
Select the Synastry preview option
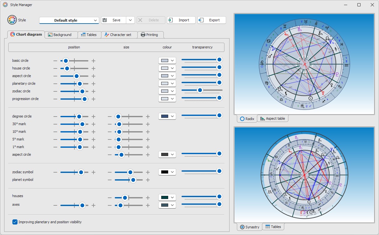(250, 227)
